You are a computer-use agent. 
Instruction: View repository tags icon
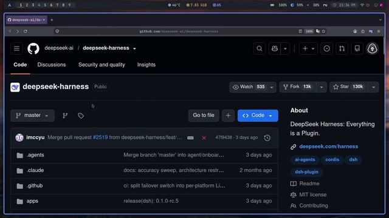[x=81, y=116]
